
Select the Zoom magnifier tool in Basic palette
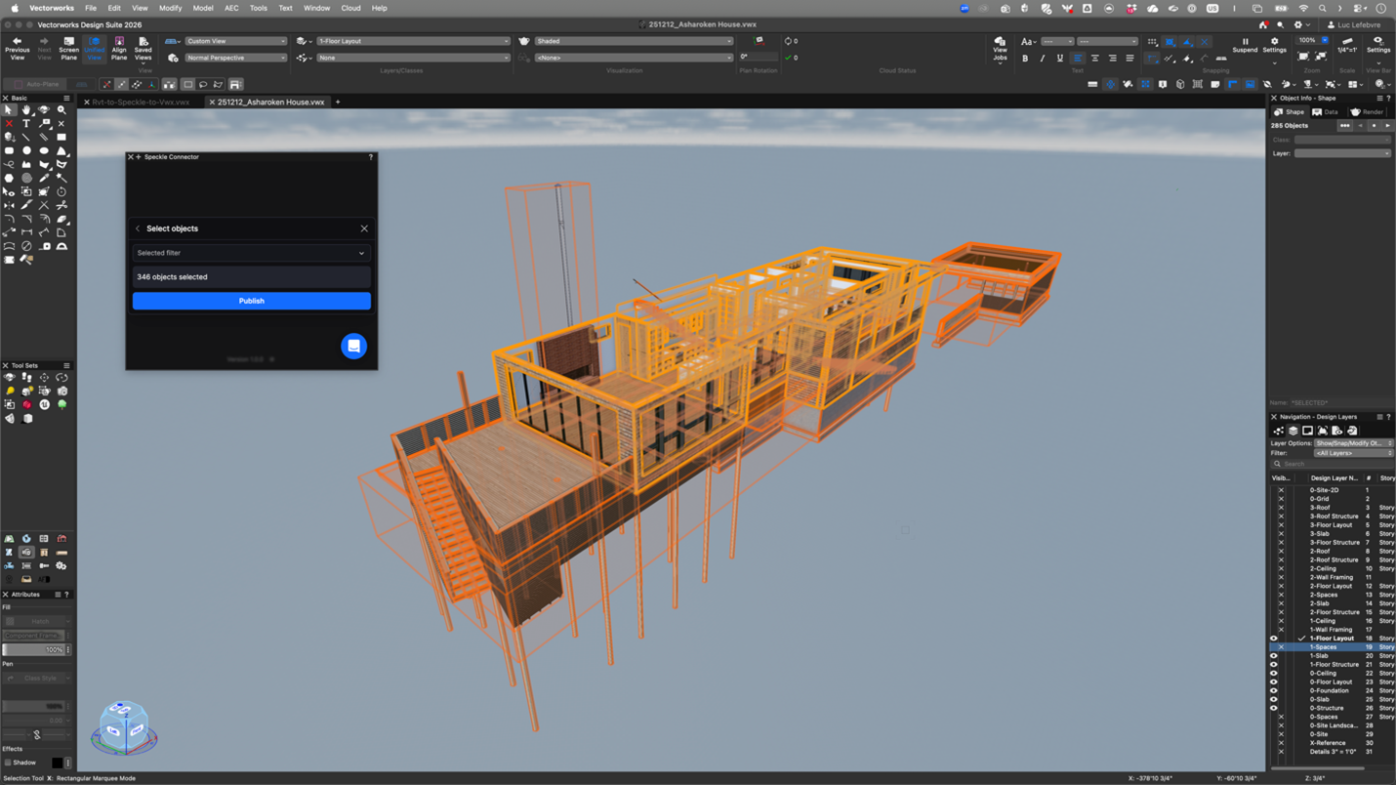tap(62, 110)
